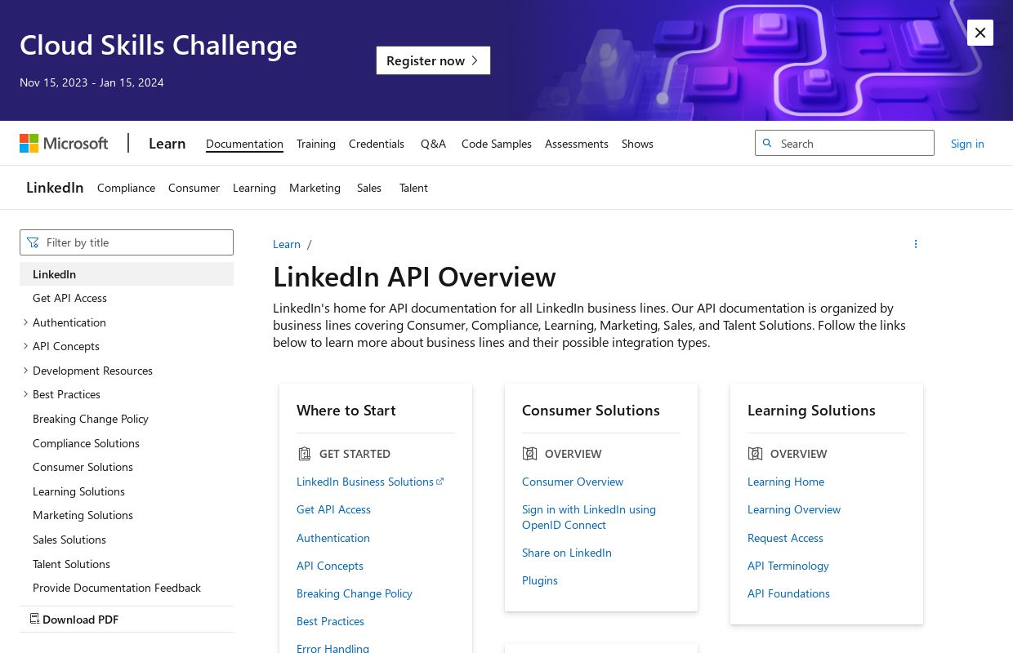This screenshot has height=653, width=1013.
Task: Open Learning Home link
Action: click(x=786, y=482)
